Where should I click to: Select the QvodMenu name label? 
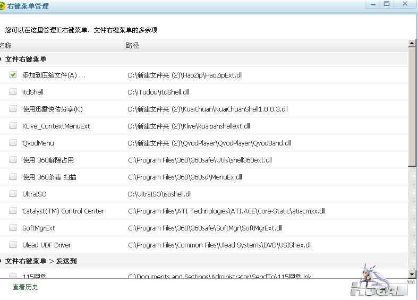[38, 143]
